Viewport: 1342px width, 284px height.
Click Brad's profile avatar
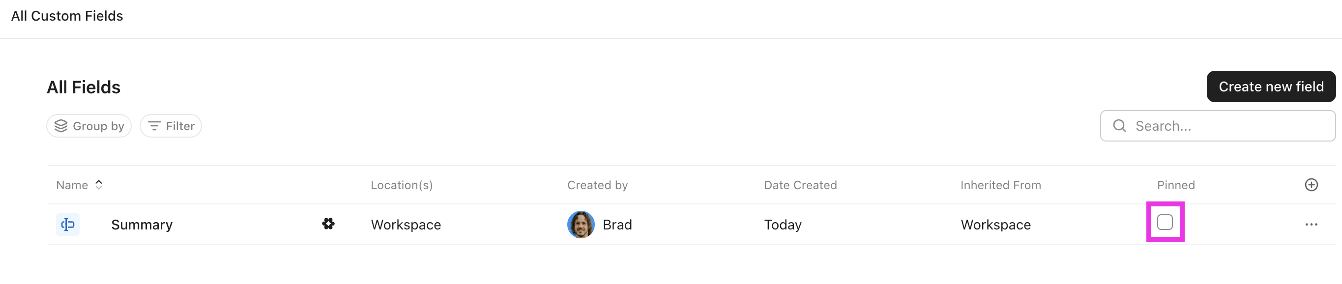click(582, 225)
